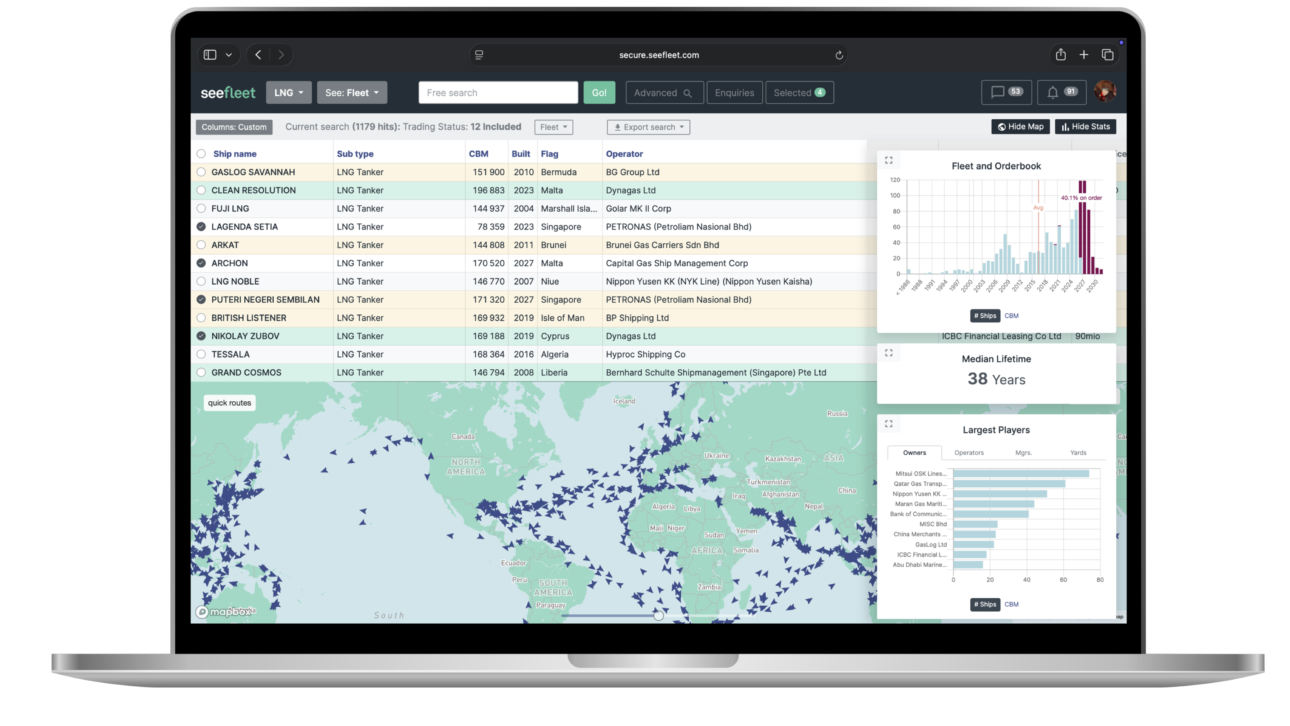Expand the Export search dropdown
The image size is (1290, 726).
tap(648, 127)
